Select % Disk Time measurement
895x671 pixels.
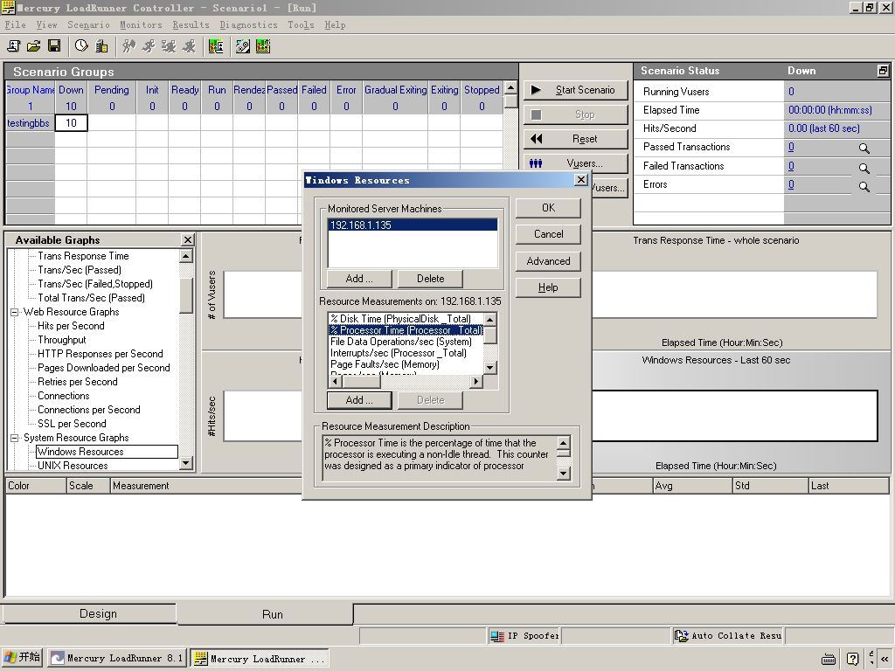click(x=406, y=318)
